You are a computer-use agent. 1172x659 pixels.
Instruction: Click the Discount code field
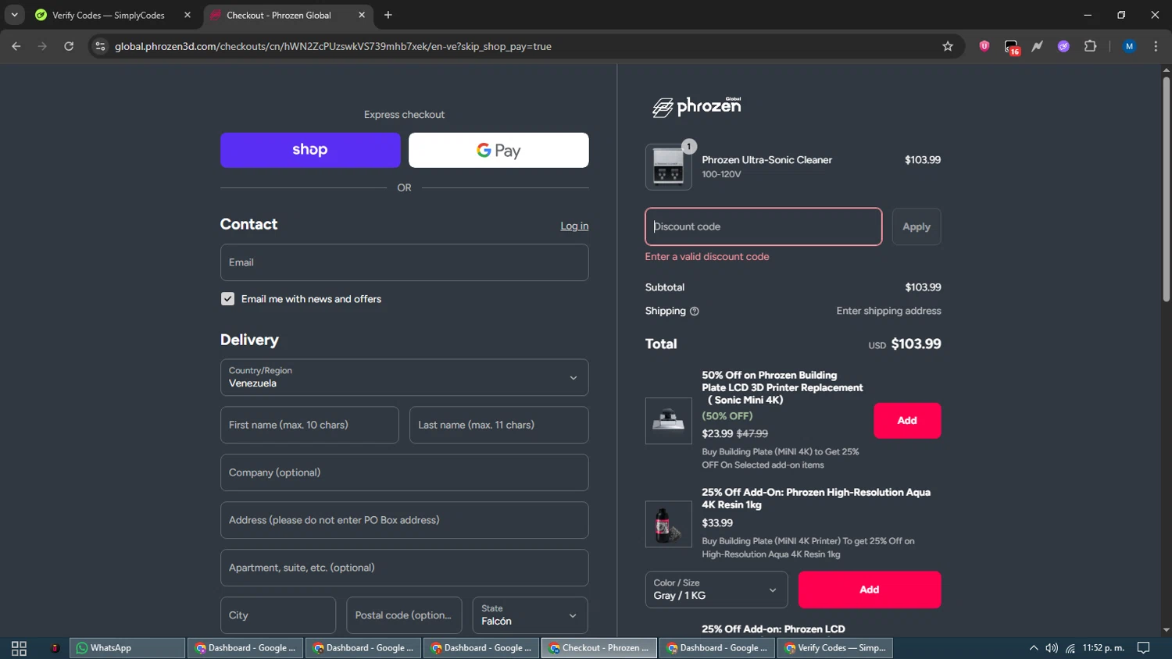click(x=763, y=226)
